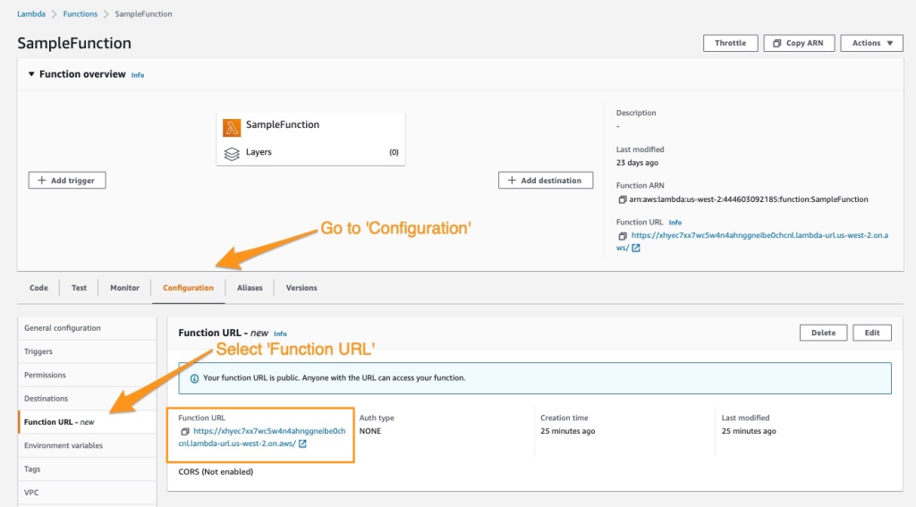Open configuration Function URL external link icon

302,444
